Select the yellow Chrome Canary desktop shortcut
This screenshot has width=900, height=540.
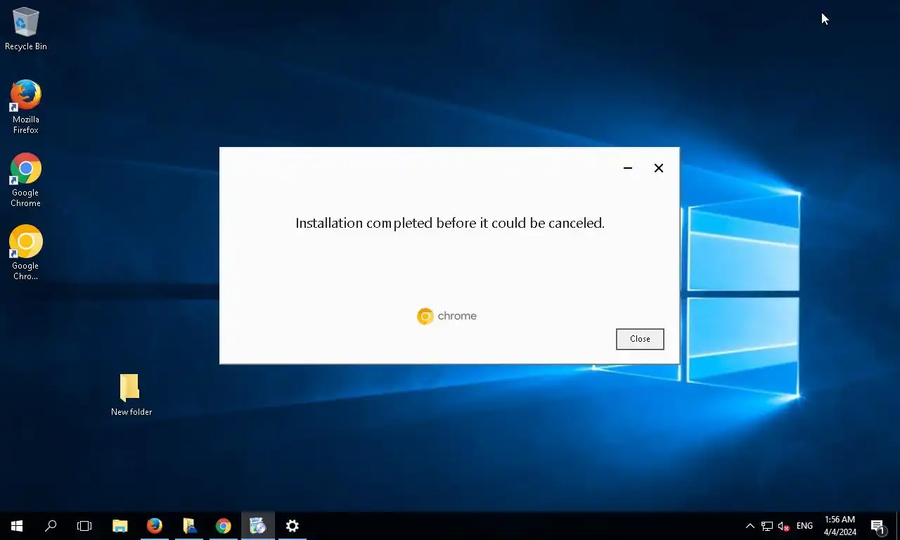(26, 253)
